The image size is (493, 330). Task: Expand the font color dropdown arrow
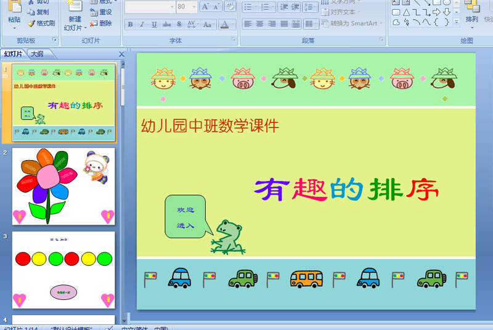233,24
